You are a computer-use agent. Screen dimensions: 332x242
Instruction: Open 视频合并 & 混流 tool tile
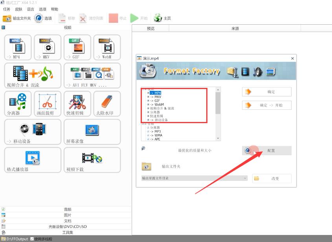click(x=33, y=75)
